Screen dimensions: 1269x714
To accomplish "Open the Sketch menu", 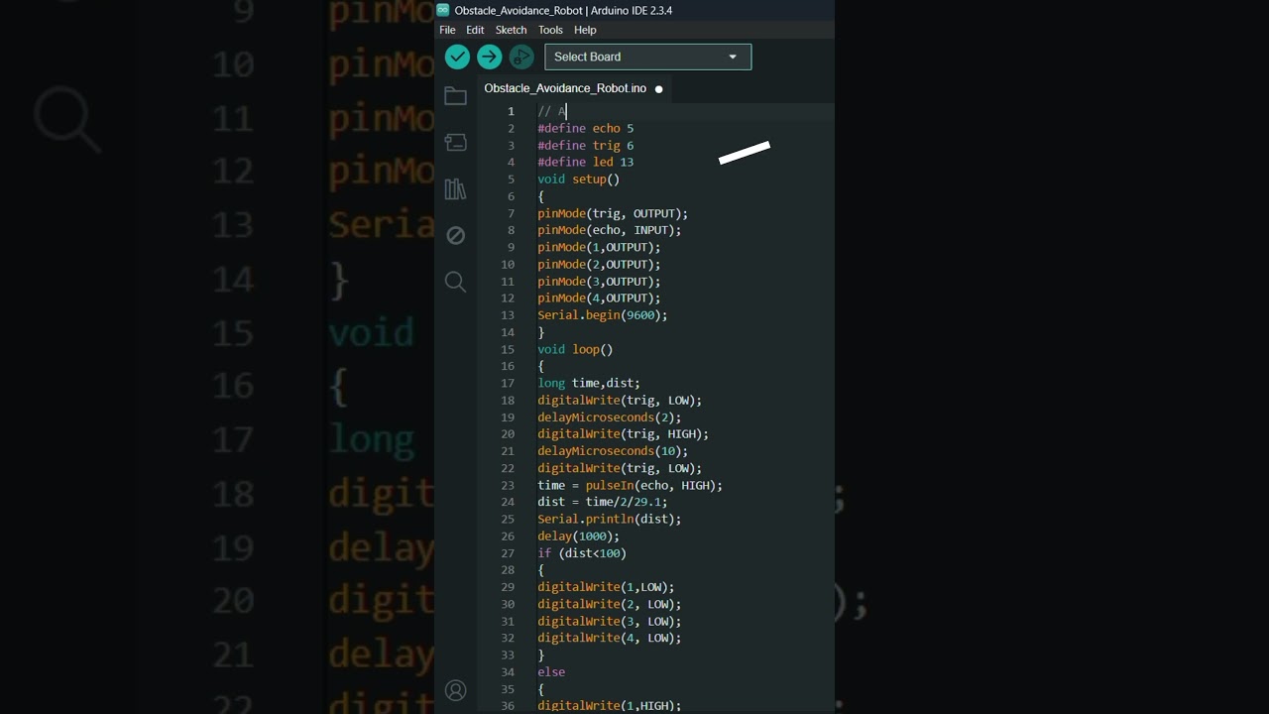I will (x=511, y=30).
